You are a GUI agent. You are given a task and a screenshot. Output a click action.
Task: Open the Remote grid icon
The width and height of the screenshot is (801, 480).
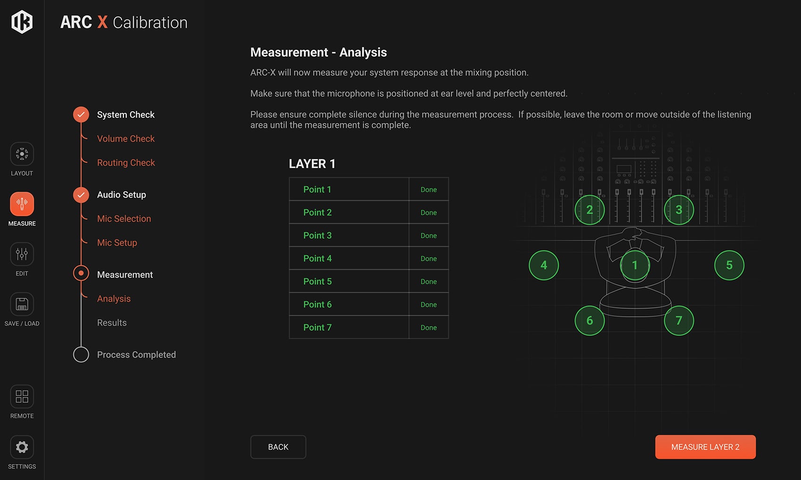coord(22,397)
